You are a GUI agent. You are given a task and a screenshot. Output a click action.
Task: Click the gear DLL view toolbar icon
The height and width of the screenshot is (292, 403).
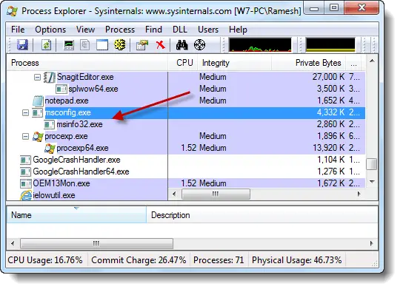click(120, 45)
